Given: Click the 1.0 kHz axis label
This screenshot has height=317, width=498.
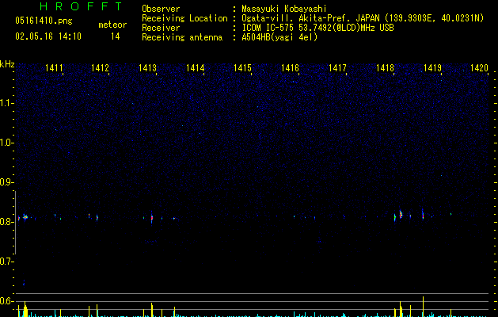Looking at the screenshot, I should click(6, 143).
